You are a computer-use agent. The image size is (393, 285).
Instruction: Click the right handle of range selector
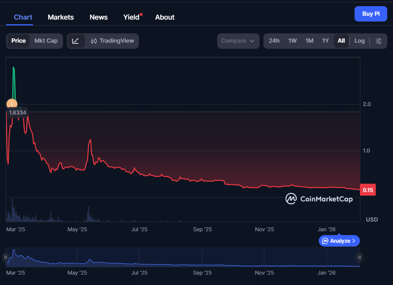click(x=359, y=257)
